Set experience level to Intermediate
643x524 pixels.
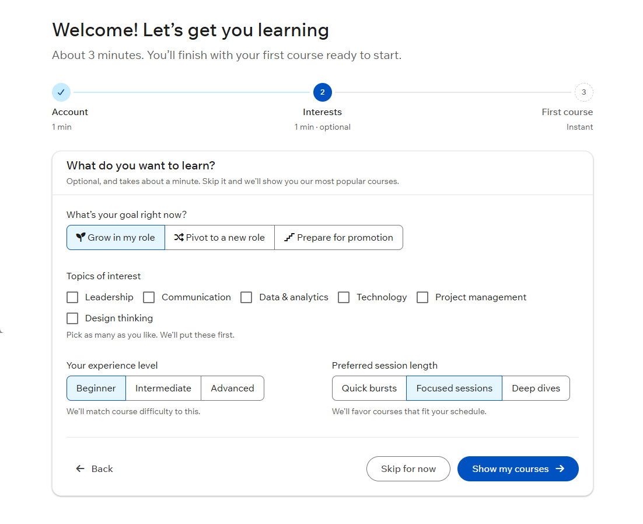(x=163, y=388)
